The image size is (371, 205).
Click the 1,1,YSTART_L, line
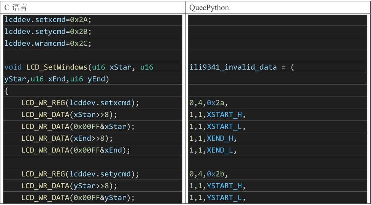tap(217, 198)
